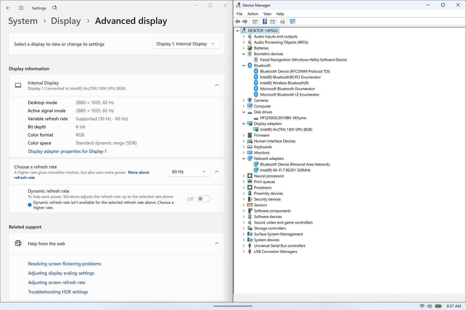Image resolution: width=466 pixels, height=310 pixels.
Task: Click the More about refresh rate link
Action: (x=139, y=173)
